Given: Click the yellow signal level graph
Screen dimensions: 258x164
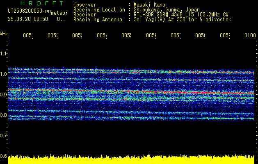Looking at the screenshot, I should pyautogui.click(x=131, y=159).
